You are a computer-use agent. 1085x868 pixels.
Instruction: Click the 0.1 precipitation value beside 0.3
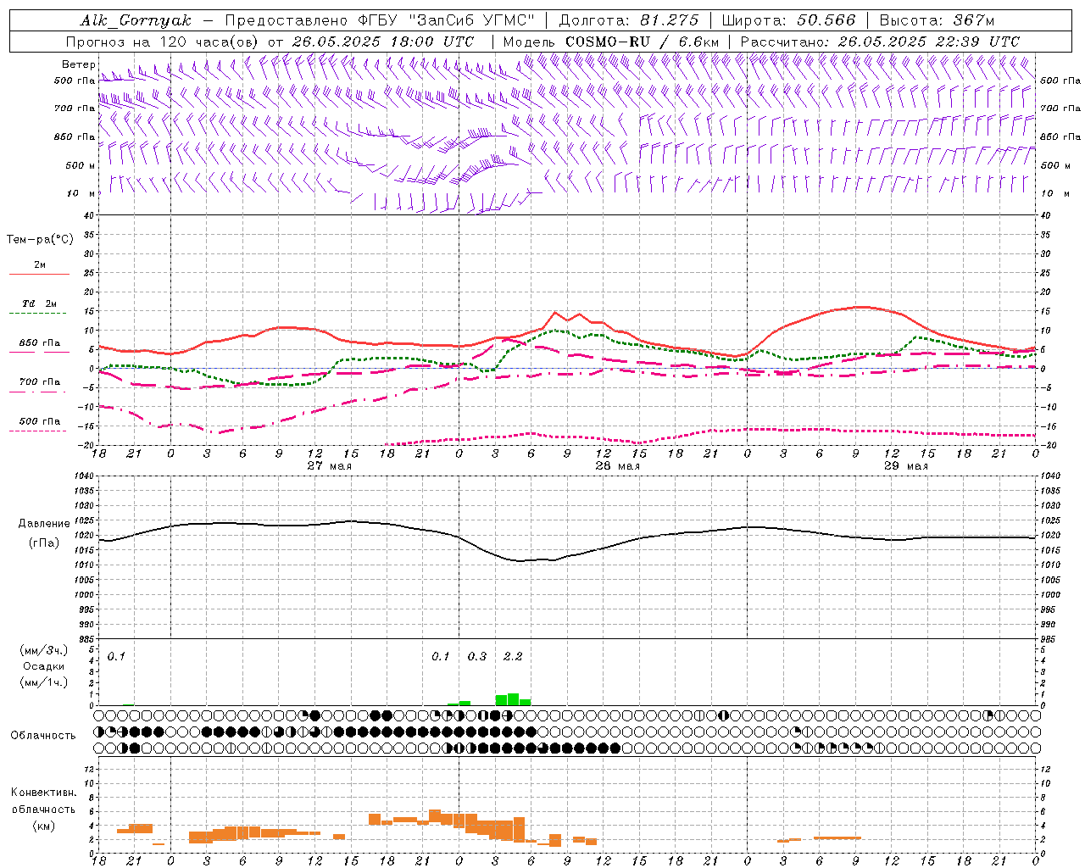click(441, 656)
